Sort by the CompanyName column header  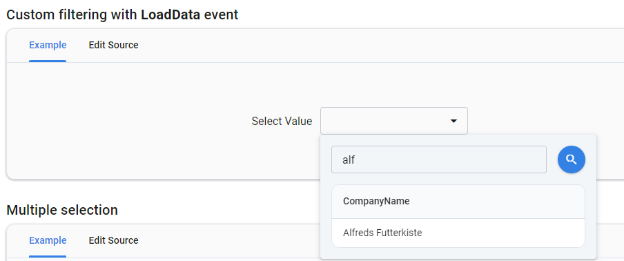(x=376, y=202)
